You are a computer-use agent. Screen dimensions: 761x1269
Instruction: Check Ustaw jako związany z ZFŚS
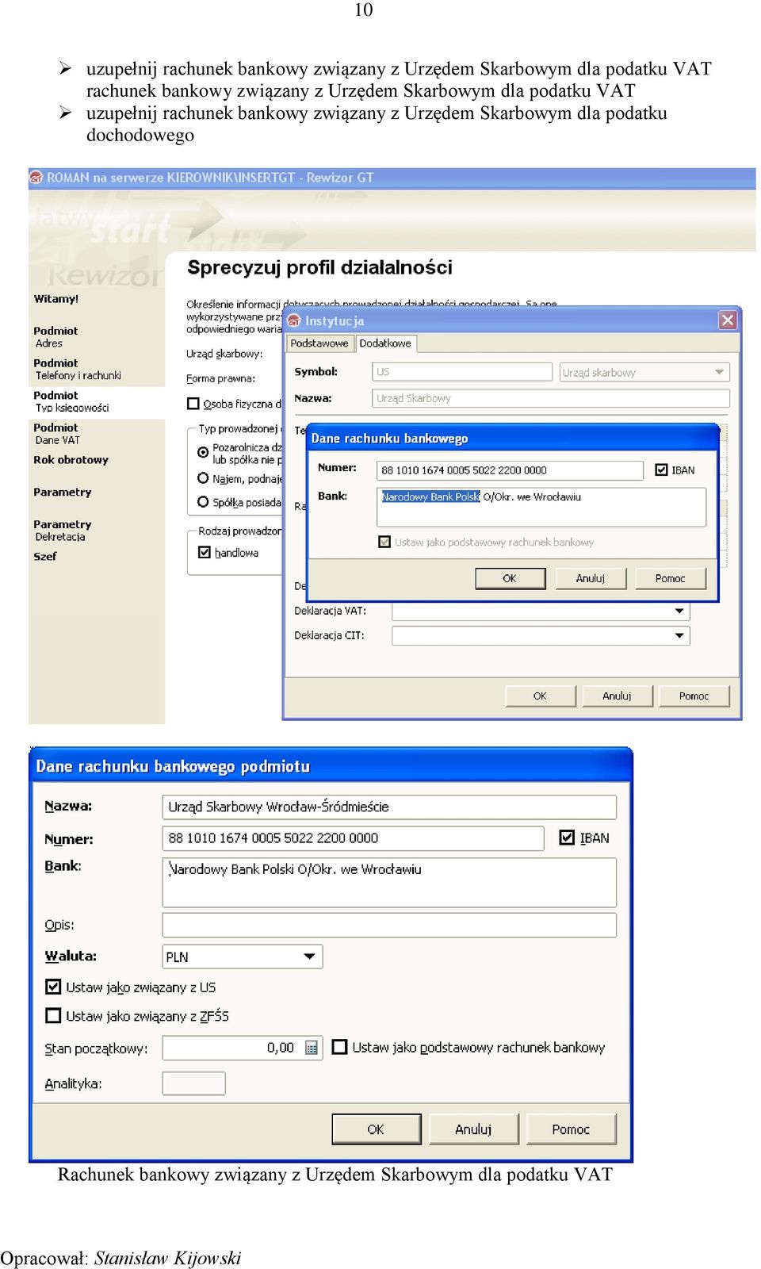(x=53, y=1015)
